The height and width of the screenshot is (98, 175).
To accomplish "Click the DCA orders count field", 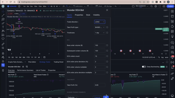I will tap(100, 56).
